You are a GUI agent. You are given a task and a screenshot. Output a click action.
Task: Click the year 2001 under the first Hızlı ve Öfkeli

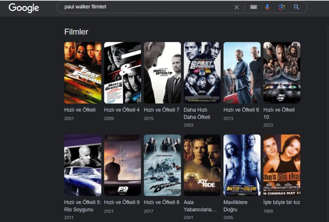[69, 118]
